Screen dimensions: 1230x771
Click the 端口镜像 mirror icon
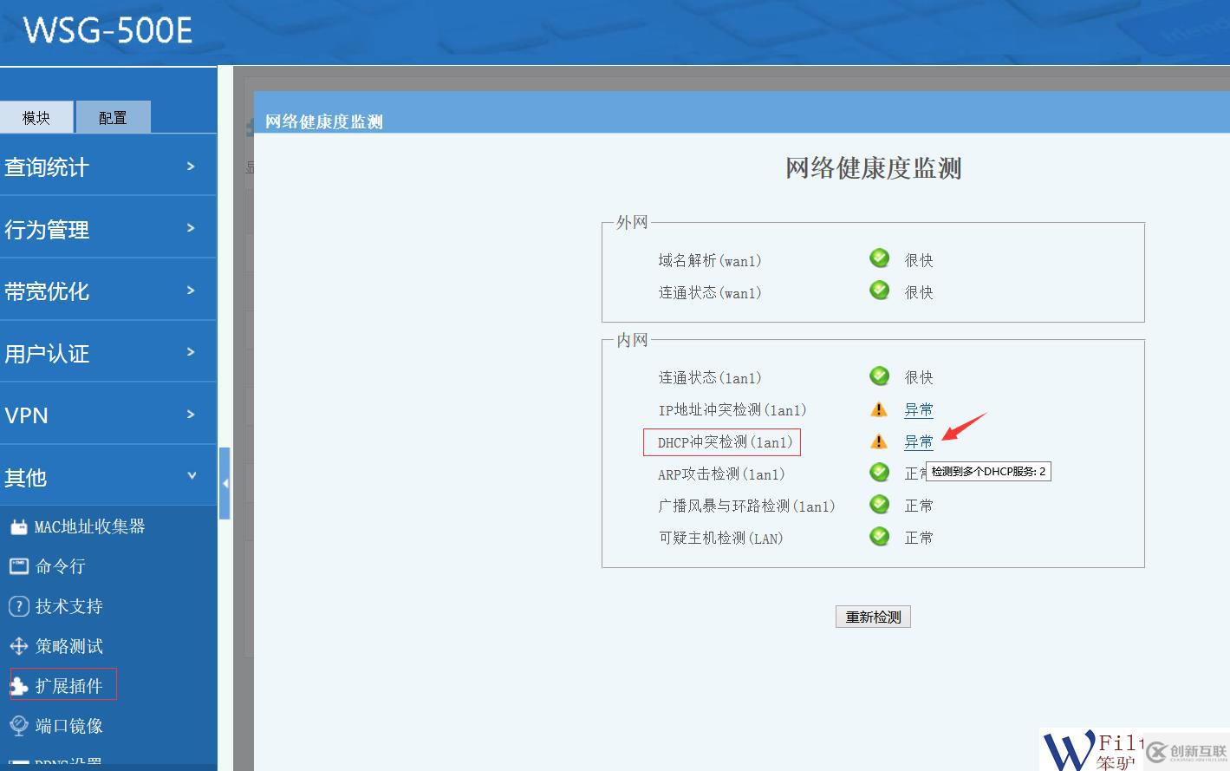[18, 725]
